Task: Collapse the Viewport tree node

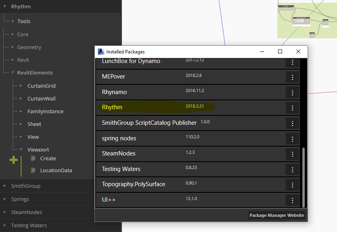Action: 21,149
